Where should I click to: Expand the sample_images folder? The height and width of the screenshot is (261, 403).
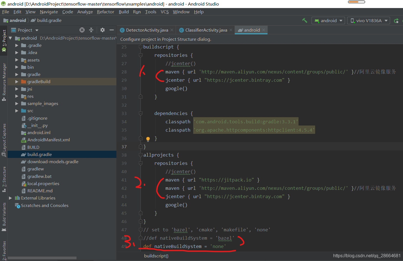(x=17, y=104)
